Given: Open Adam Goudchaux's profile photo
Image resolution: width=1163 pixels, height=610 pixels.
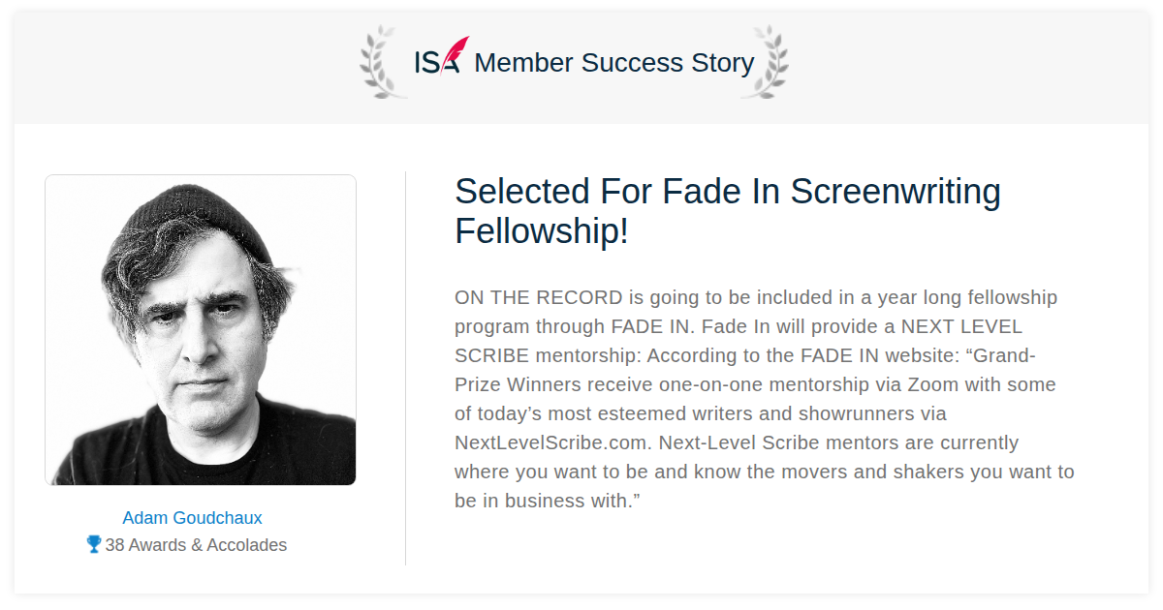Looking at the screenshot, I should click(201, 330).
